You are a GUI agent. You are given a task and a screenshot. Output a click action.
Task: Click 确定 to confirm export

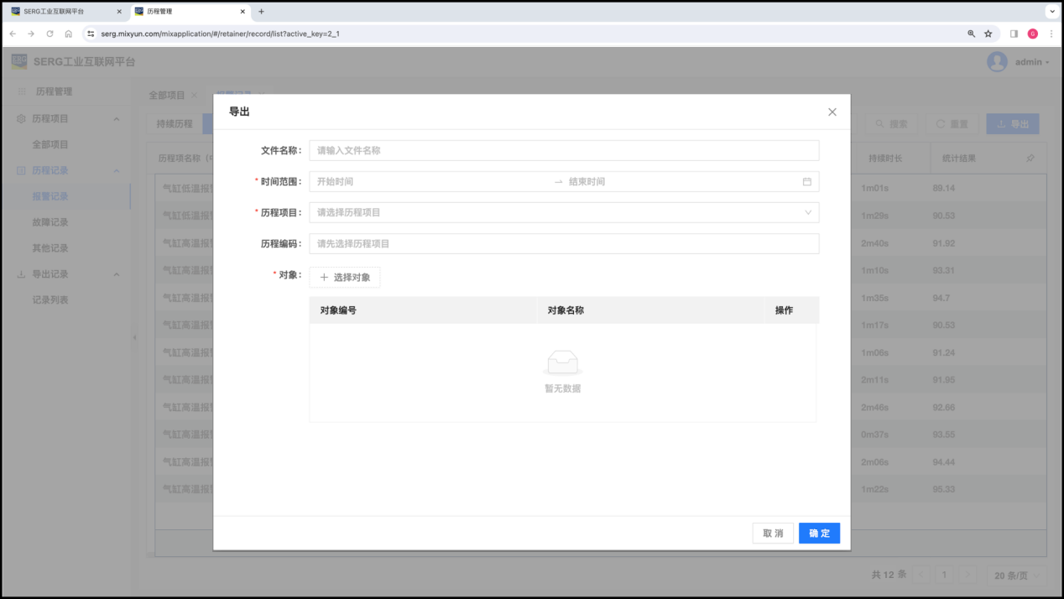819,534
